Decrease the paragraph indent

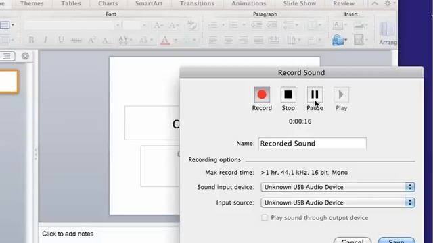click(x=256, y=26)
